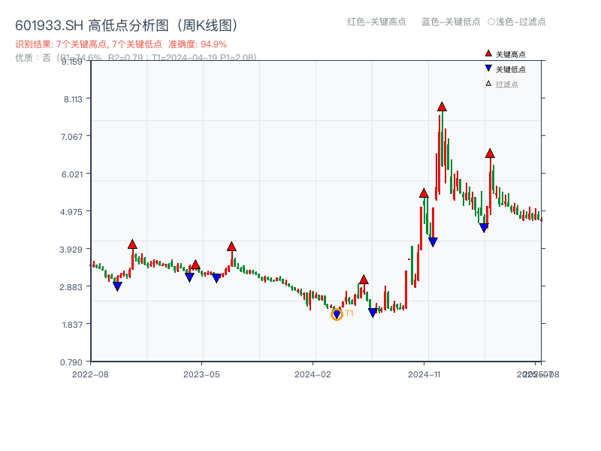Click the blue low triangle right after T1
601x451 pixels.
coord(373,313)
